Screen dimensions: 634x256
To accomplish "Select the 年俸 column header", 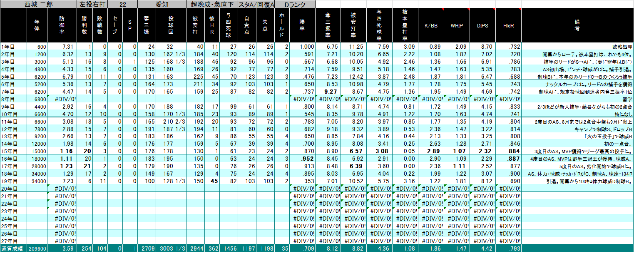I will [x=37, y=25].
